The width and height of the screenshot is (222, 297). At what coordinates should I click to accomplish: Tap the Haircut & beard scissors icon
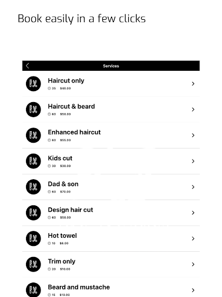(x=34, y=110)
